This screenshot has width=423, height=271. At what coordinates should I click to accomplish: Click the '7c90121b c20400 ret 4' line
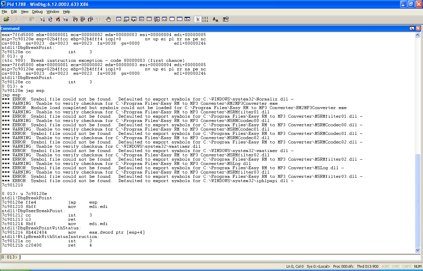pyautogui.click(x=47, y=245)
